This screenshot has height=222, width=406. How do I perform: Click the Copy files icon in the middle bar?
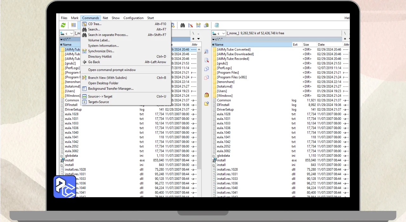tap(206, 69)
